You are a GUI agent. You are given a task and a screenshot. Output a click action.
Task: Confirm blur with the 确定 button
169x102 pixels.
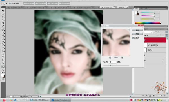[137, 30]
